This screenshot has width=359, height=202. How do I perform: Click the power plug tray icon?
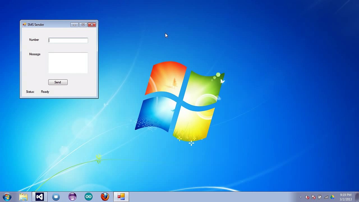coord(320,197)
